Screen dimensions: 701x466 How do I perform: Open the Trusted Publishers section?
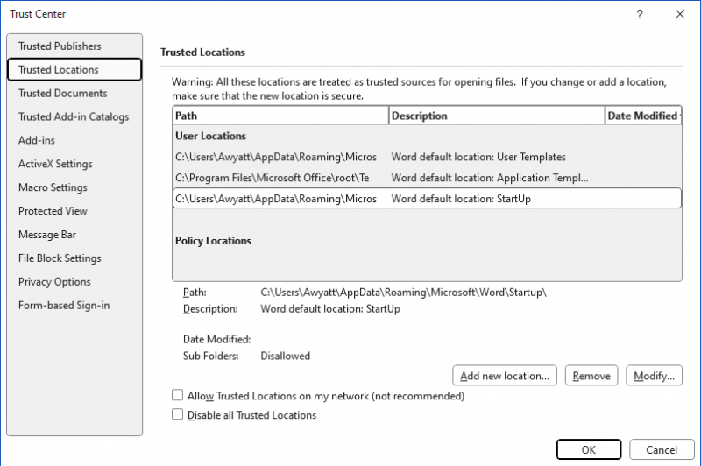pyautogui.click(x=60, y=46)
